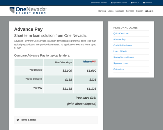Click the Advance Pay page heading

pos(29,29)
